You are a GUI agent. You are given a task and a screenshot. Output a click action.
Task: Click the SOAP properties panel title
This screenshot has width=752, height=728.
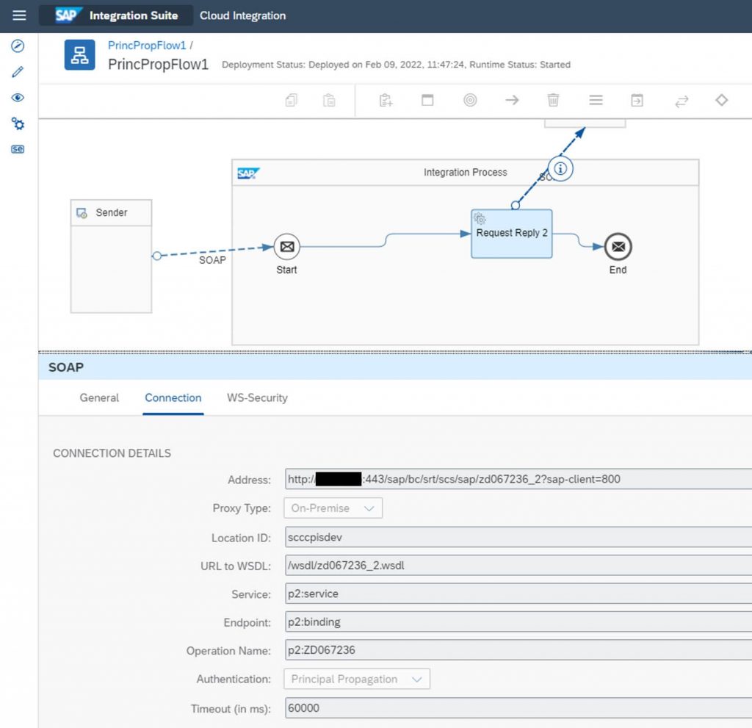click(66, 367)
